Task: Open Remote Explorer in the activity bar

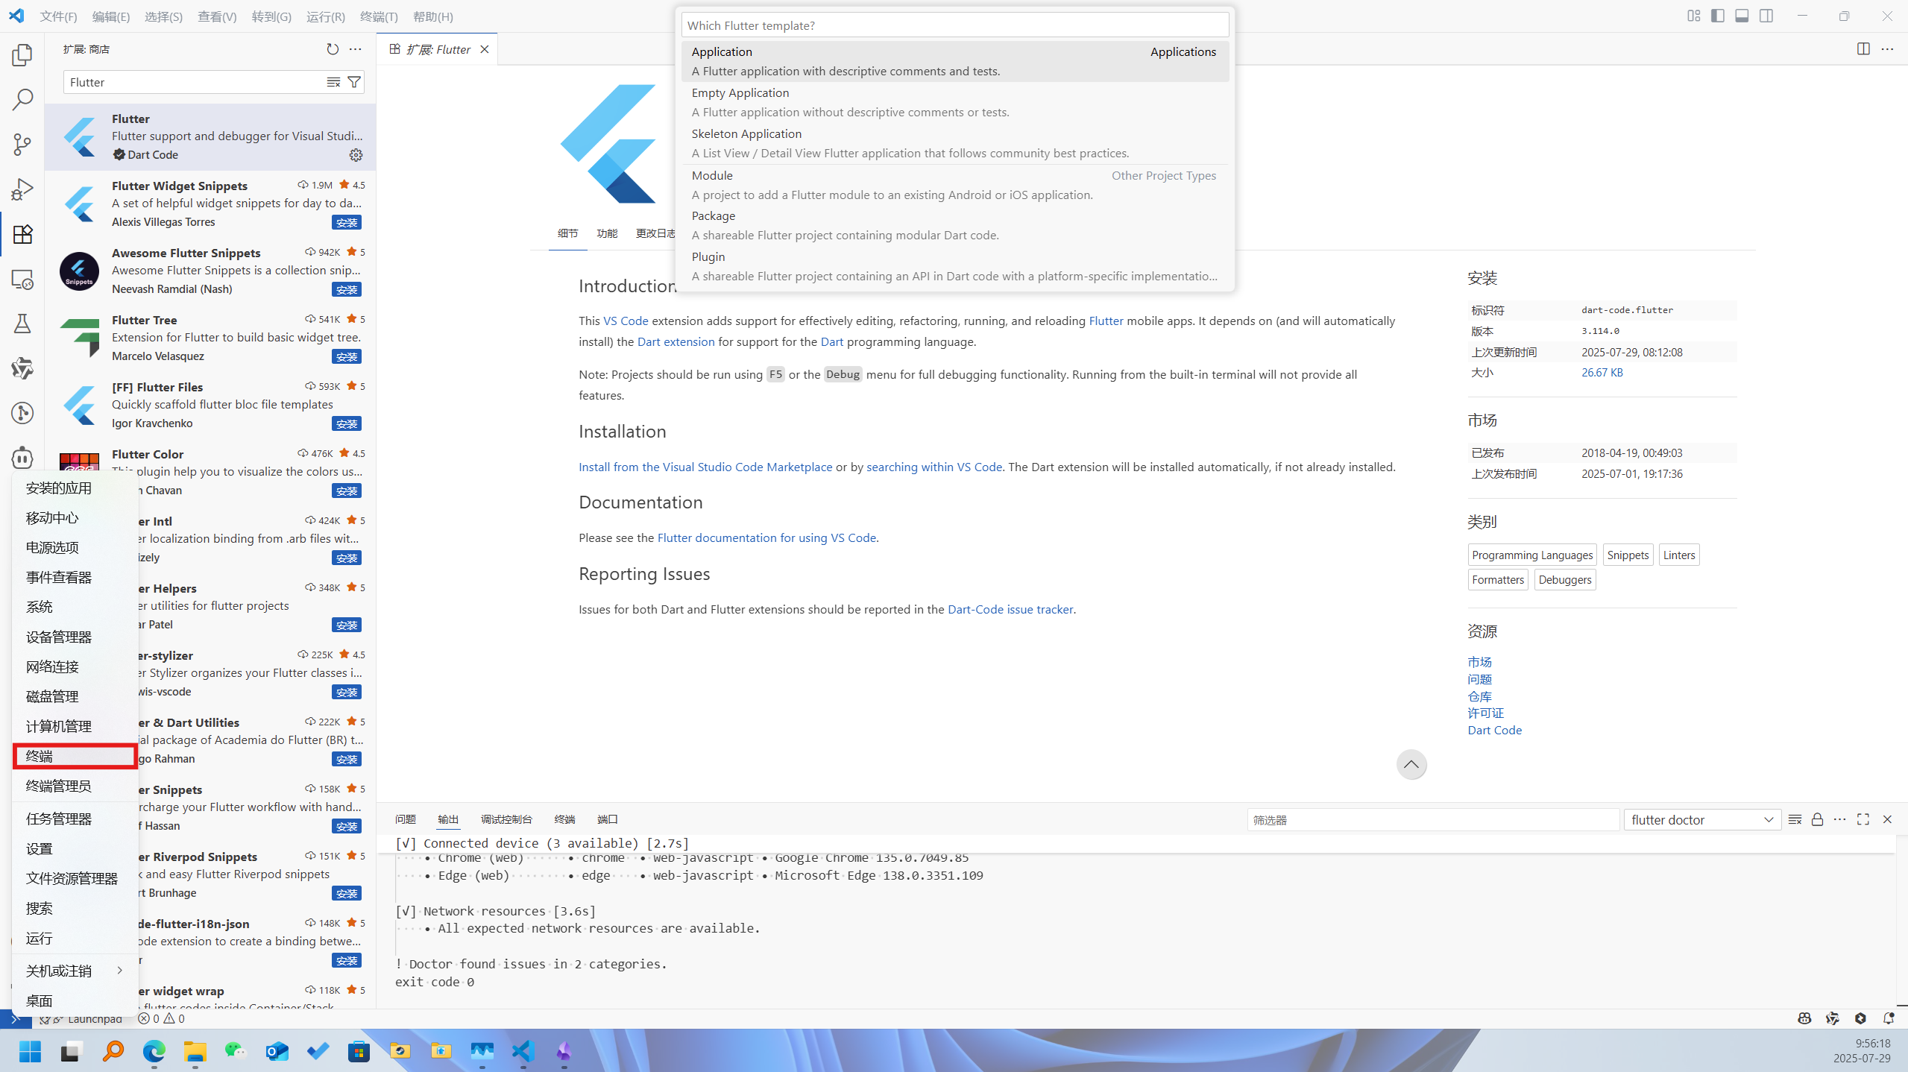Action: coord(22,279)
